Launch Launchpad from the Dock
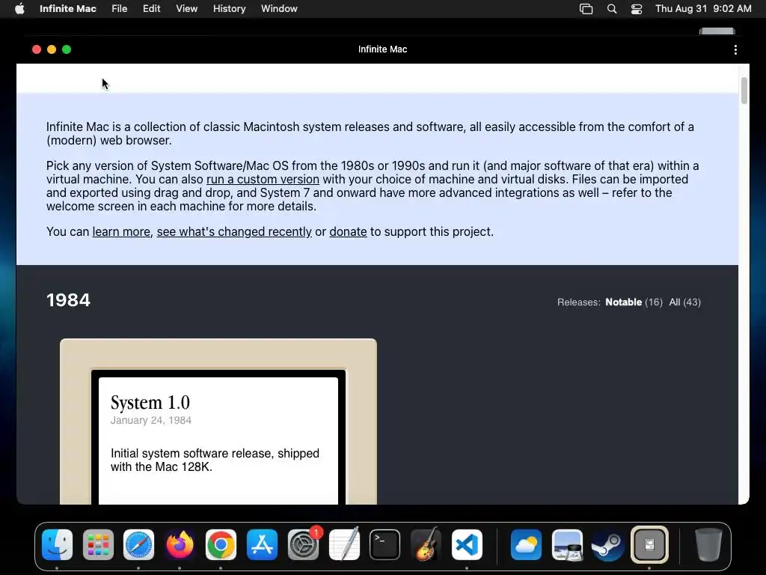This screenshot has width=766, height=575. click(x=98, y=544)
